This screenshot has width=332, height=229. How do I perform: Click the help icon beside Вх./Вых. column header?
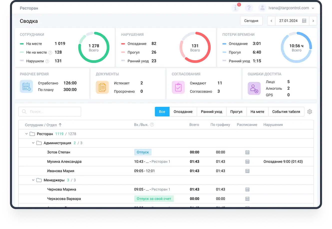click(x=152, y=125)
